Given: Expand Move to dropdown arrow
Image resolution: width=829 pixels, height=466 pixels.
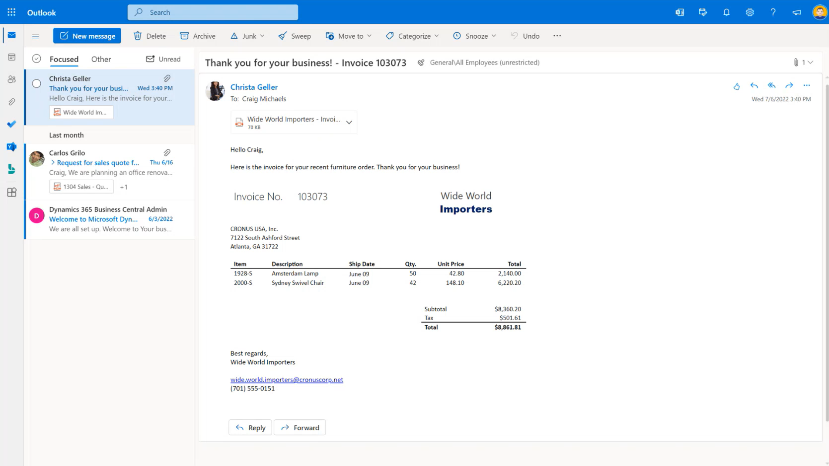Looking at the screenshot, I should pos(369,36).
